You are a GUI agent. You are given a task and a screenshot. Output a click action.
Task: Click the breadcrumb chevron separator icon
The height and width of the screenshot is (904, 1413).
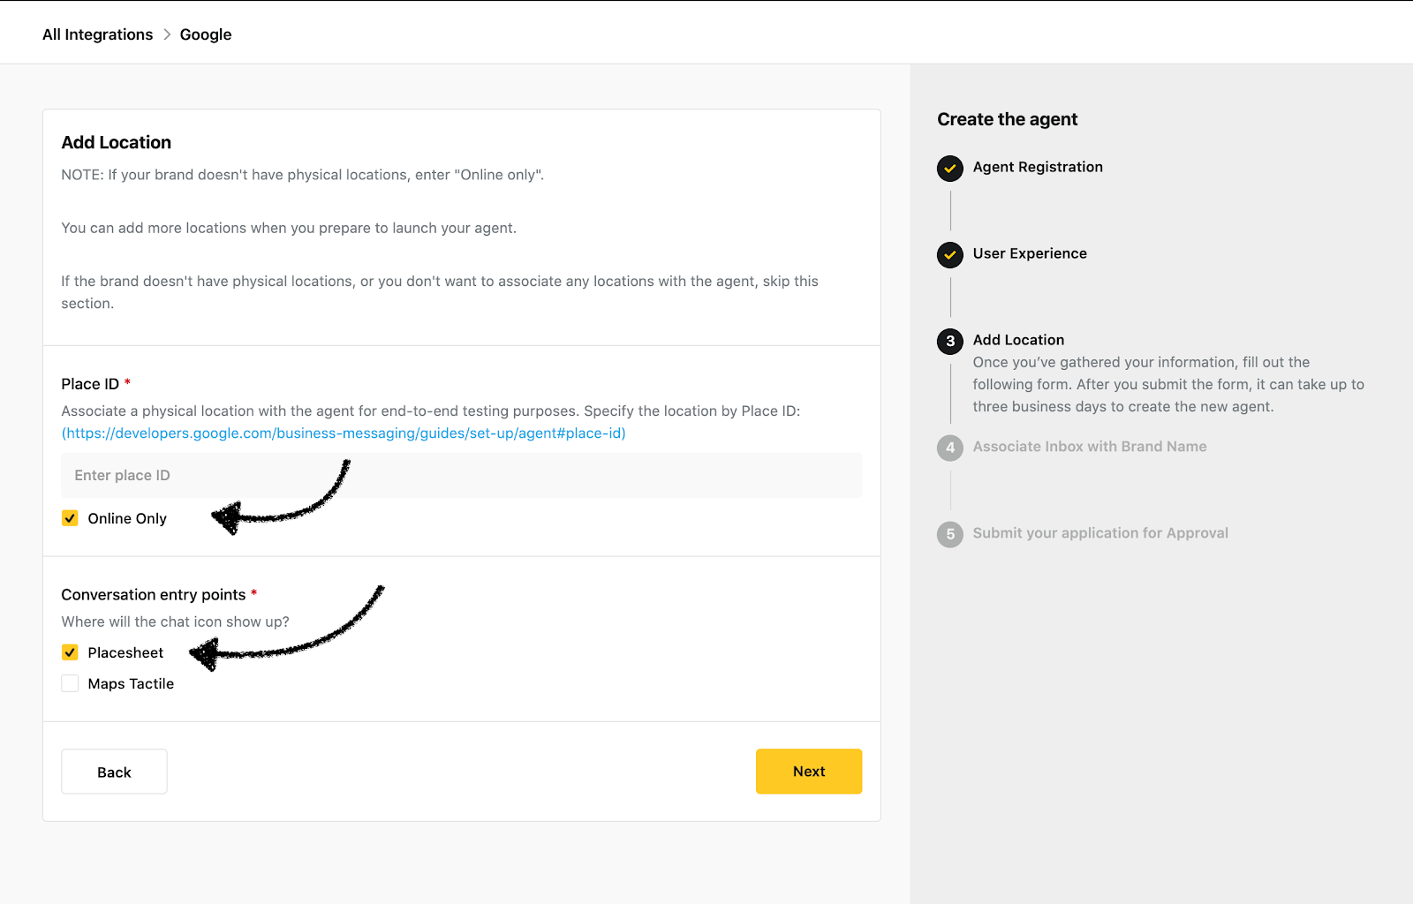167,34
